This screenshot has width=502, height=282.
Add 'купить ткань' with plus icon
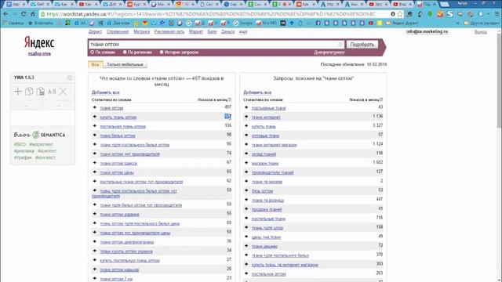point(246,126)
